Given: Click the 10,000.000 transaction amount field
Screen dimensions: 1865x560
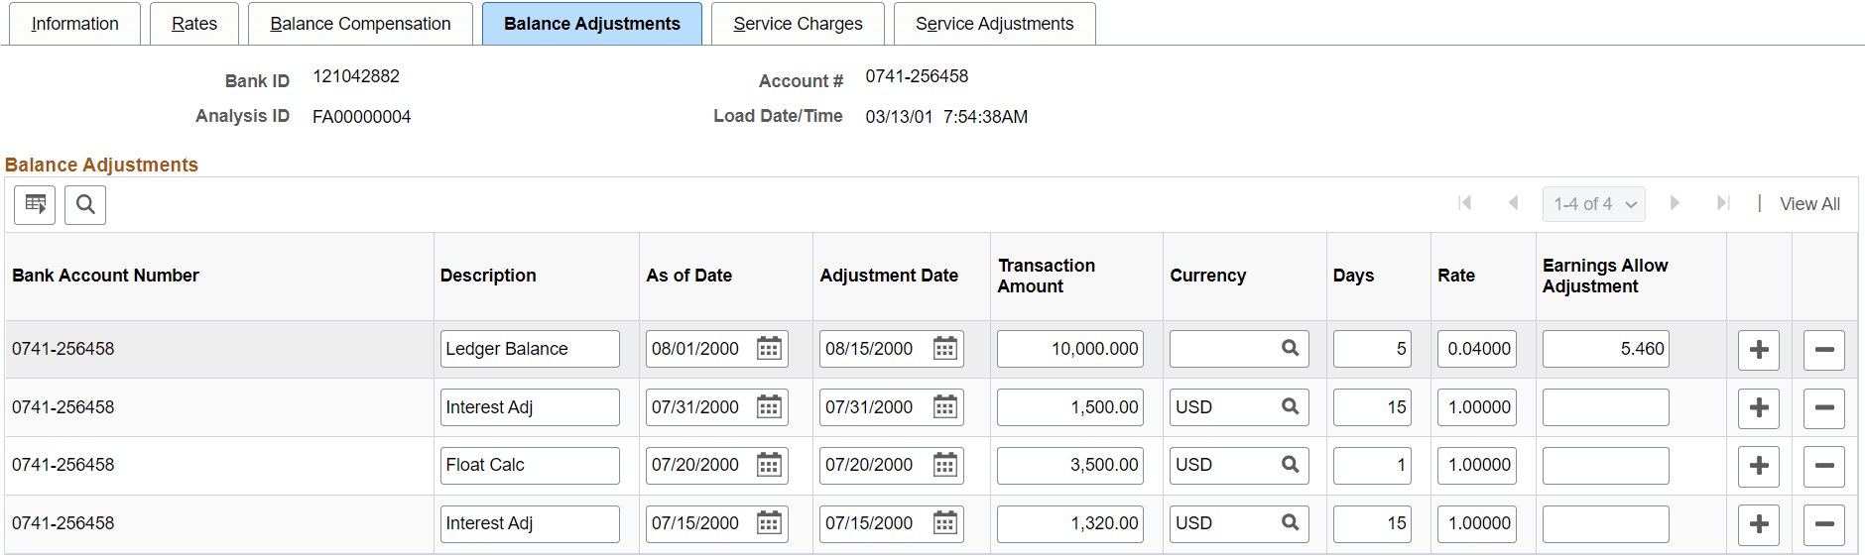Looking at the screenshot, I should (1070, 349).
